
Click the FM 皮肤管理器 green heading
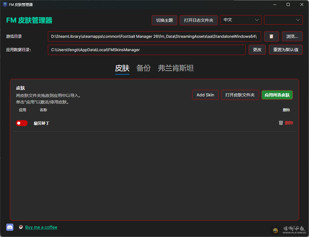tap(29, 20)
